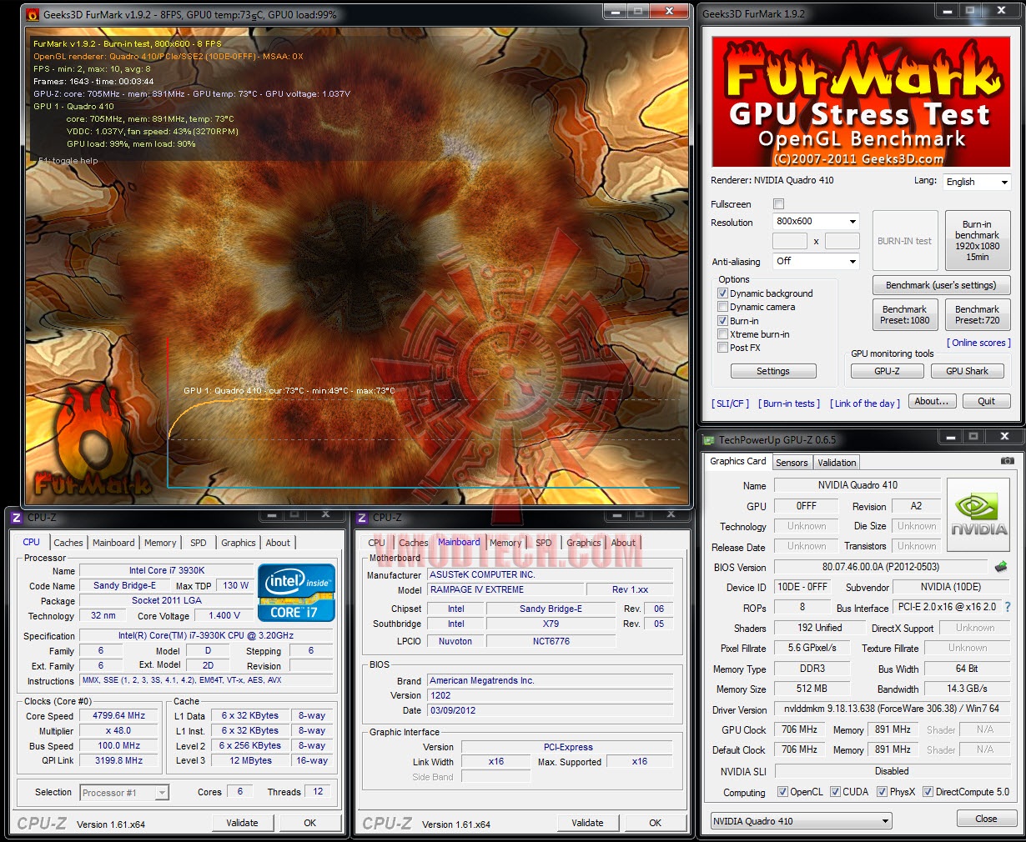Viewport: 1026px width, 842px height.
Task: Launch GPU Shark monitoring tool
Action: point(967,371)
